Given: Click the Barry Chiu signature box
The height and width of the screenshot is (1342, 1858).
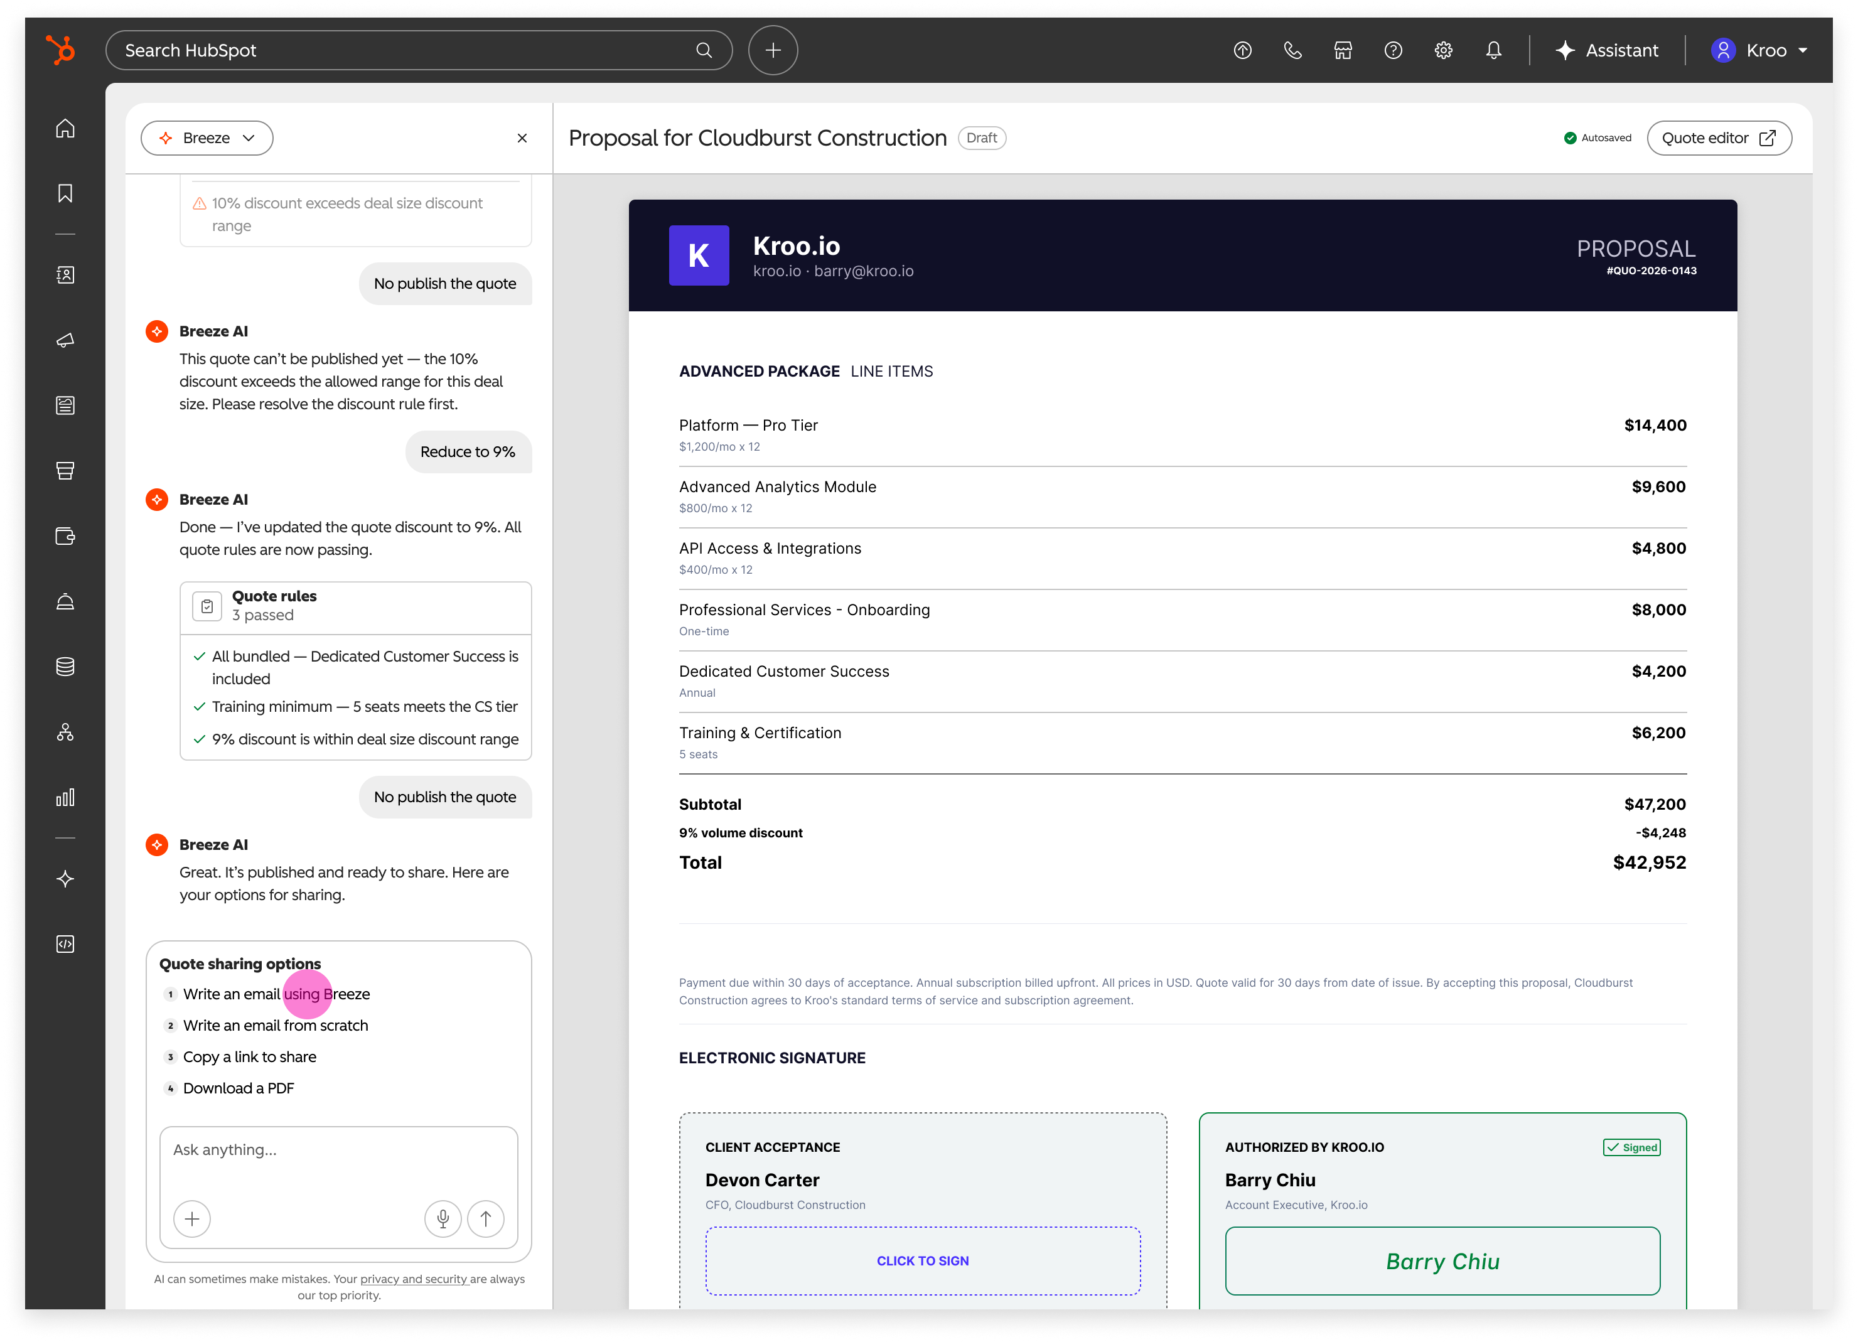Looking at the screenshot, I should point(1442,1261).
